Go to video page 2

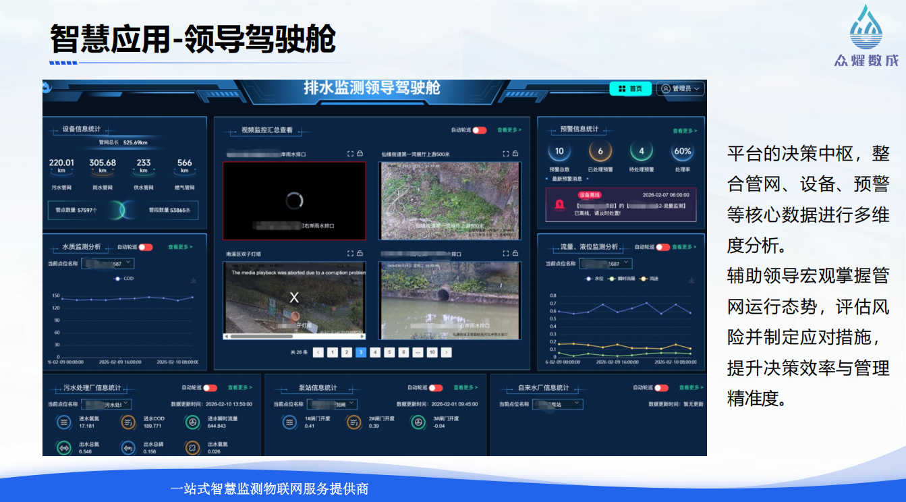tap(347, 352)
